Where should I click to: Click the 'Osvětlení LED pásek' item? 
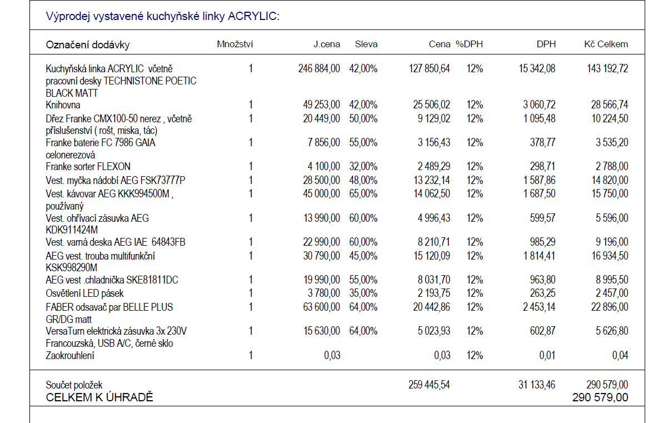pyautogui.click(x=84, y=293)
